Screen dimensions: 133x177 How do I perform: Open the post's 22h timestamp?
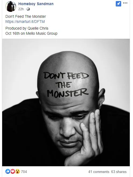click(x=21, y=9)
